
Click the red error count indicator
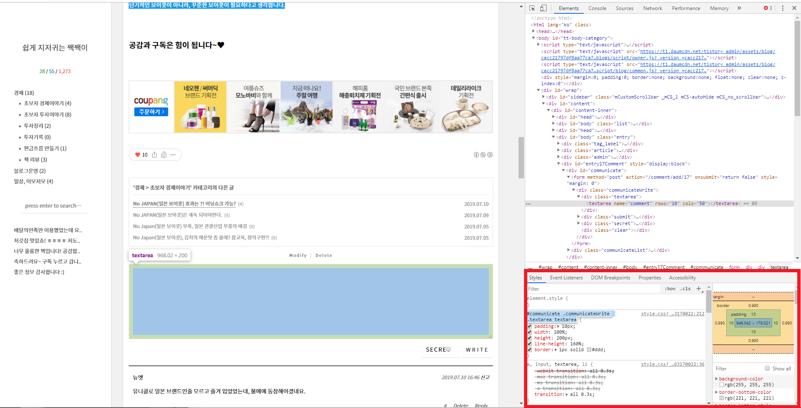(x=768, y=8)
